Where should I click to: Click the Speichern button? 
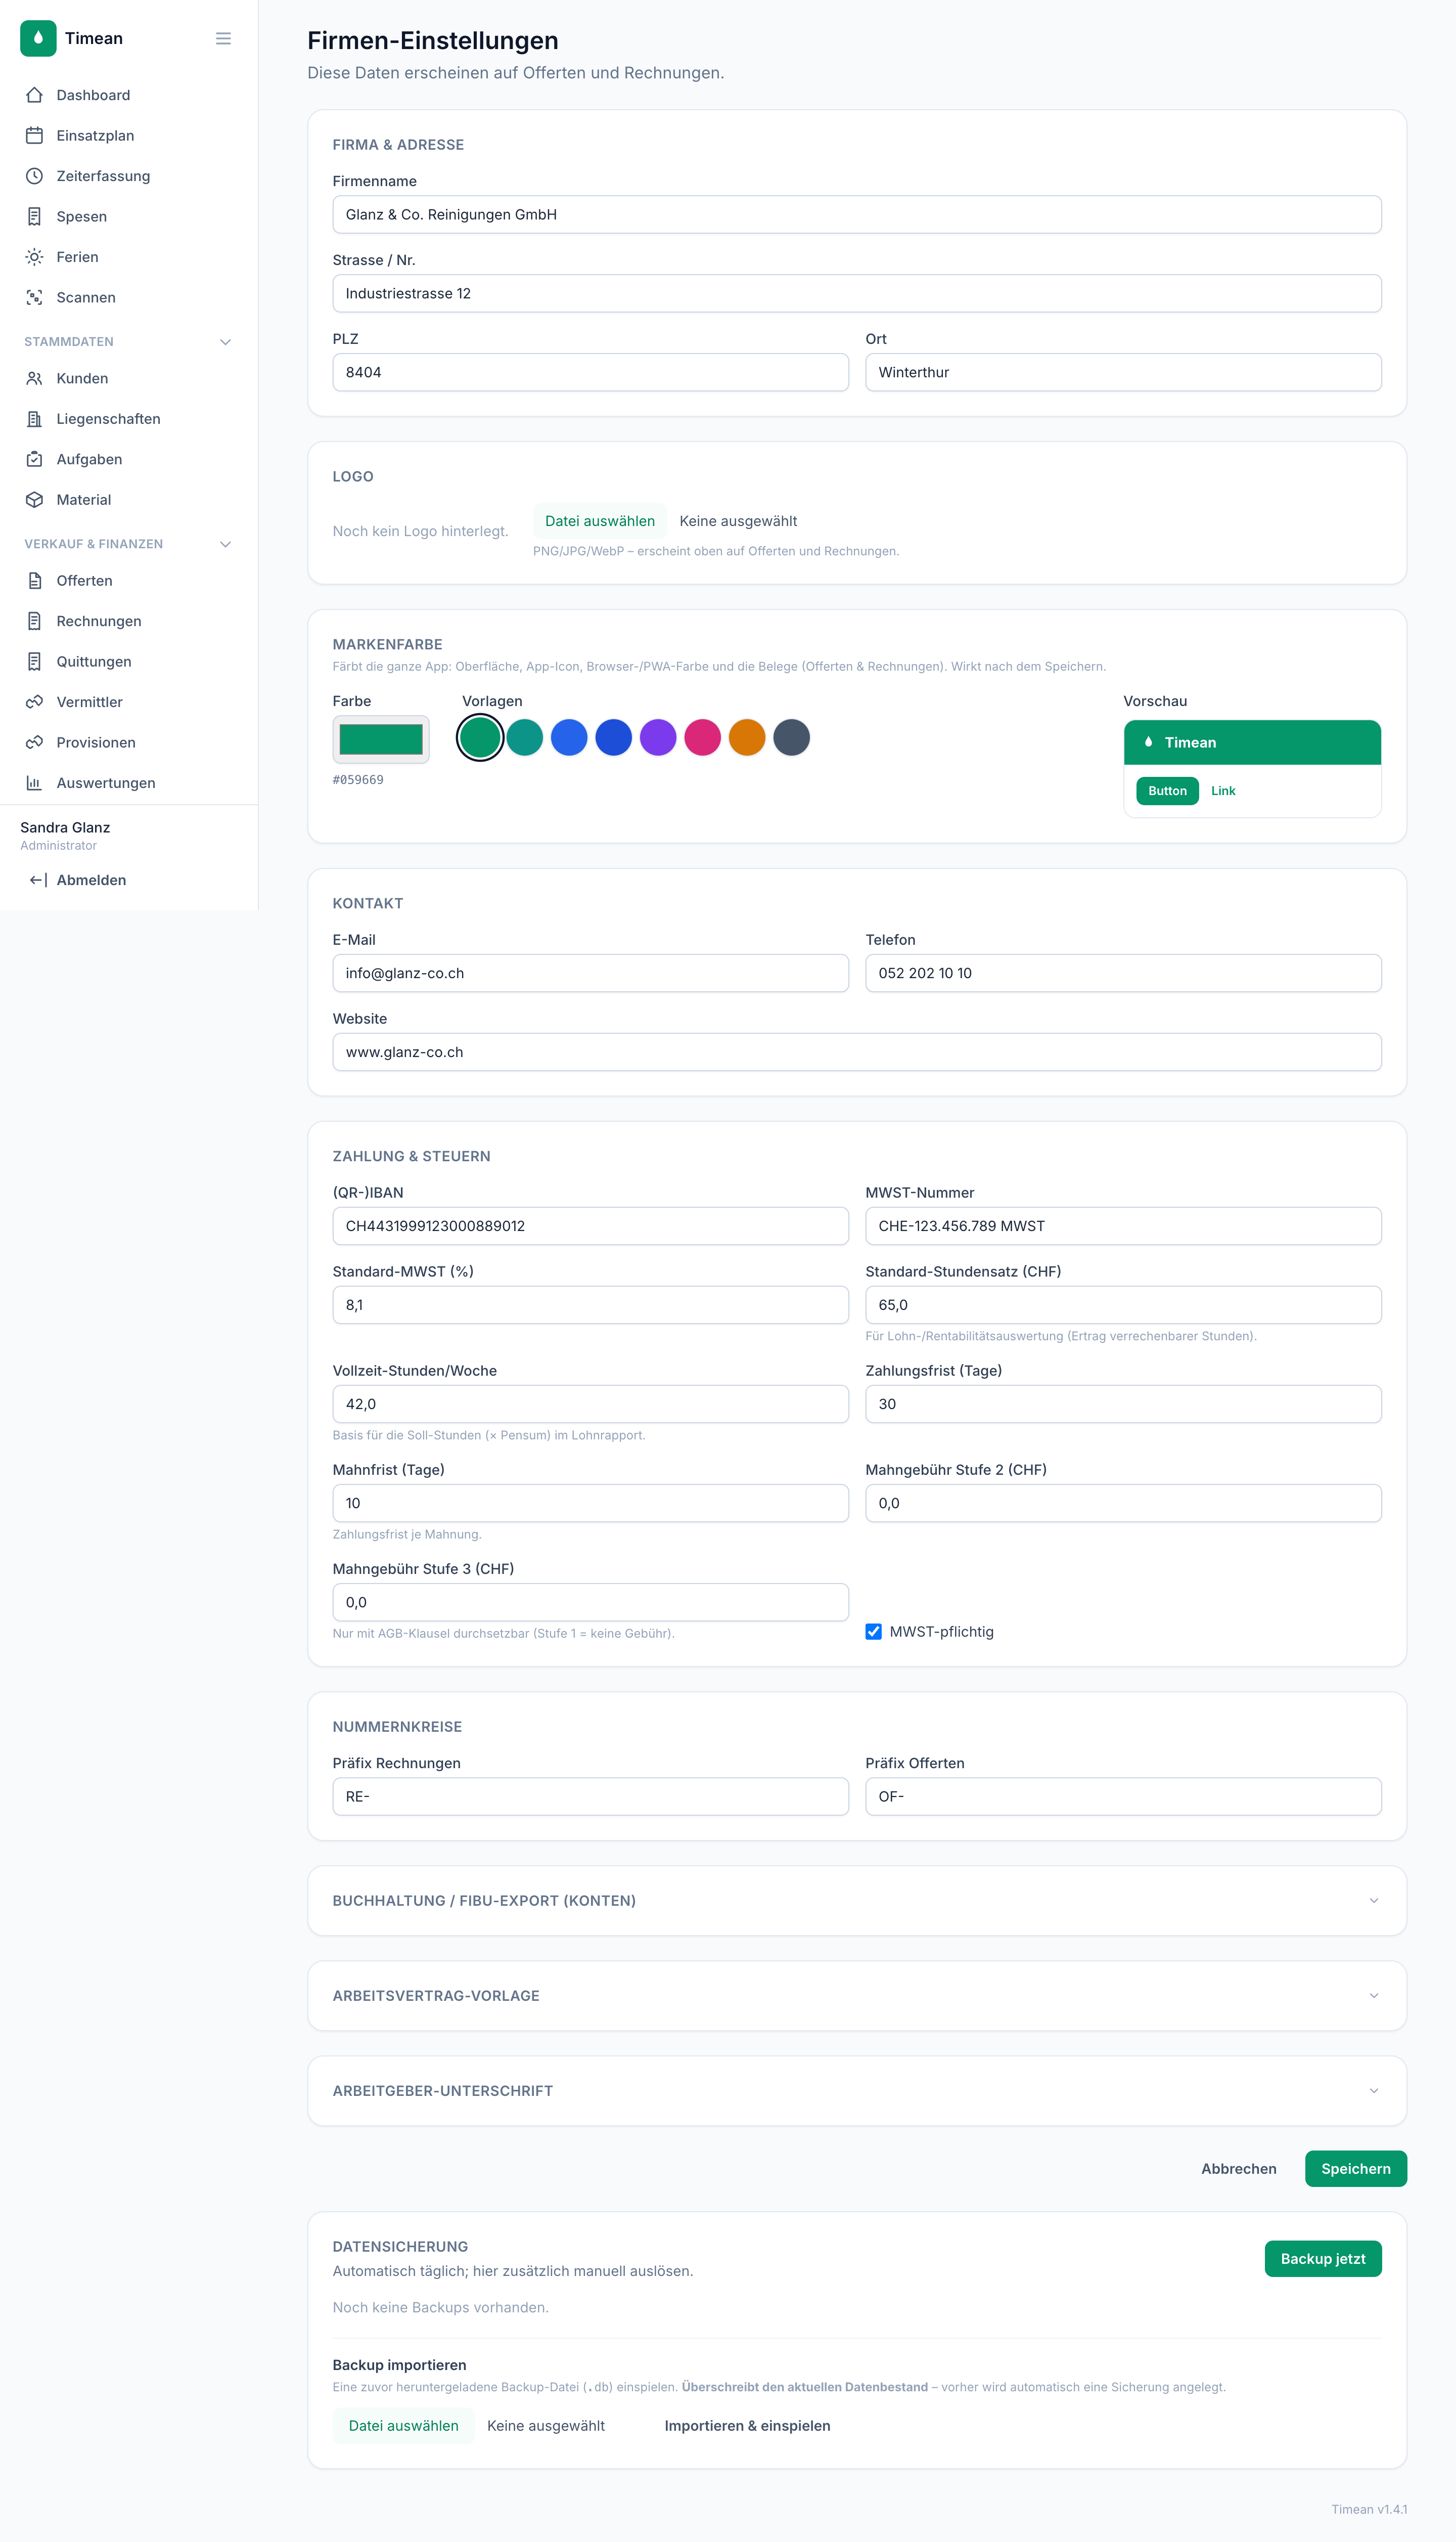(x=1355, y=2169)
